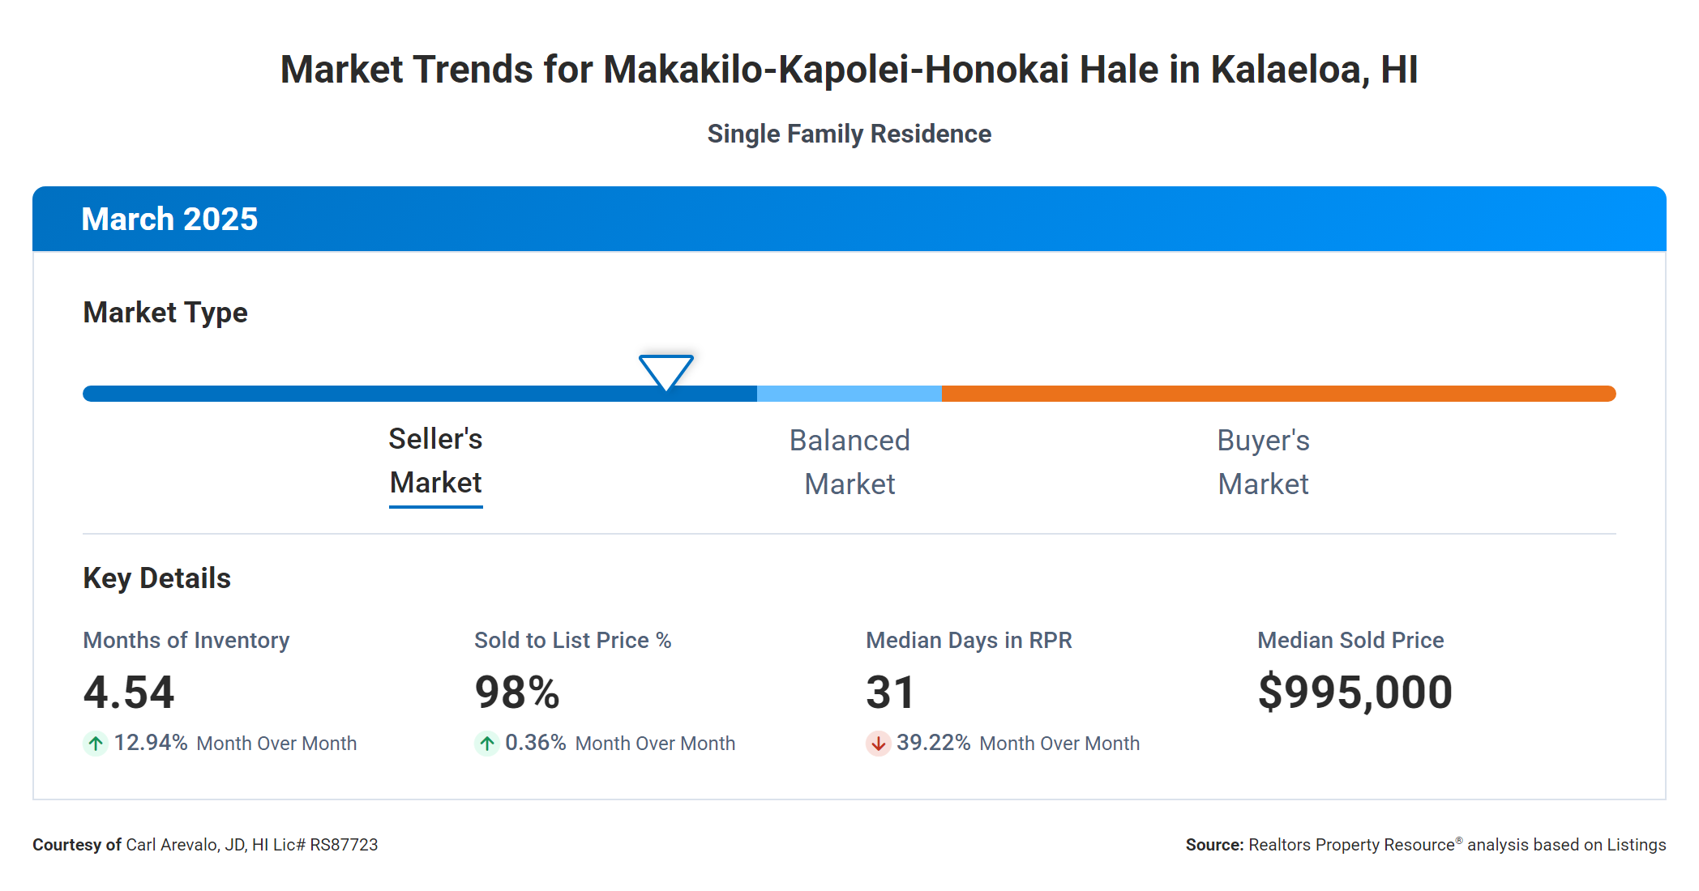Click the Median Days in RPR value 31
Screen dimensions: 1699x891
point(890,693)
